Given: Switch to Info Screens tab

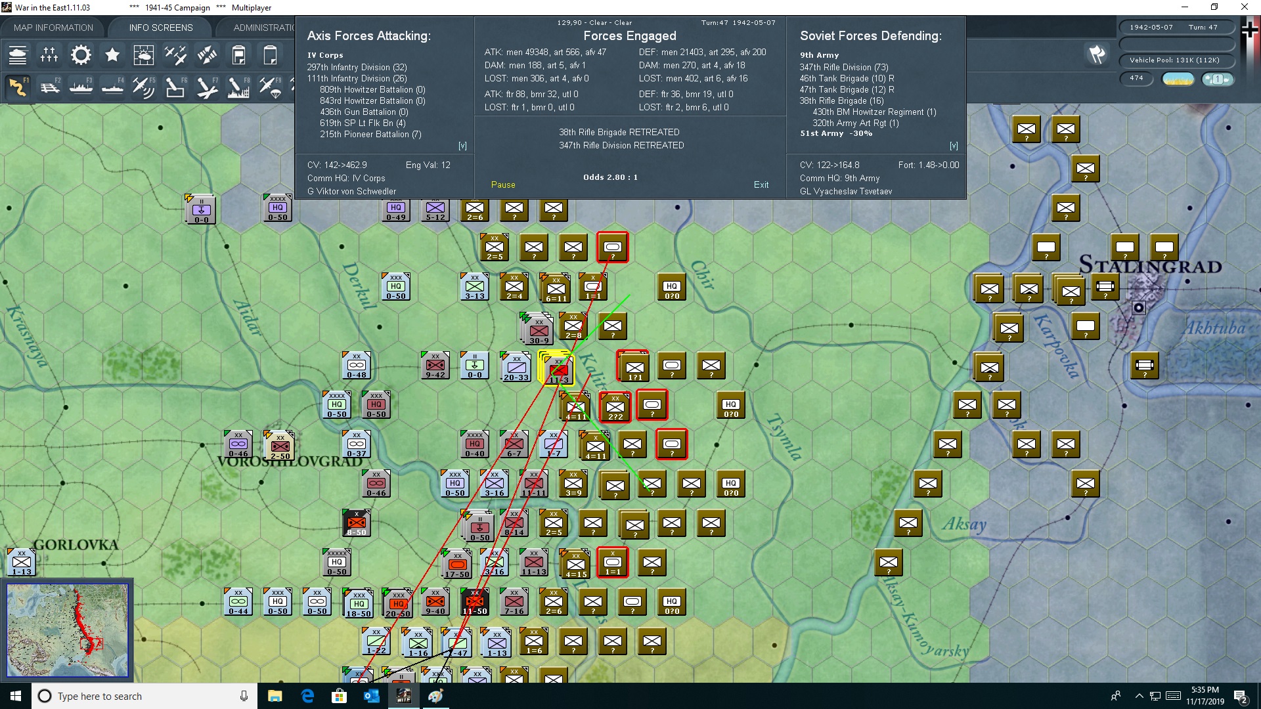Looking at the screenshot, I should [161, 28].
